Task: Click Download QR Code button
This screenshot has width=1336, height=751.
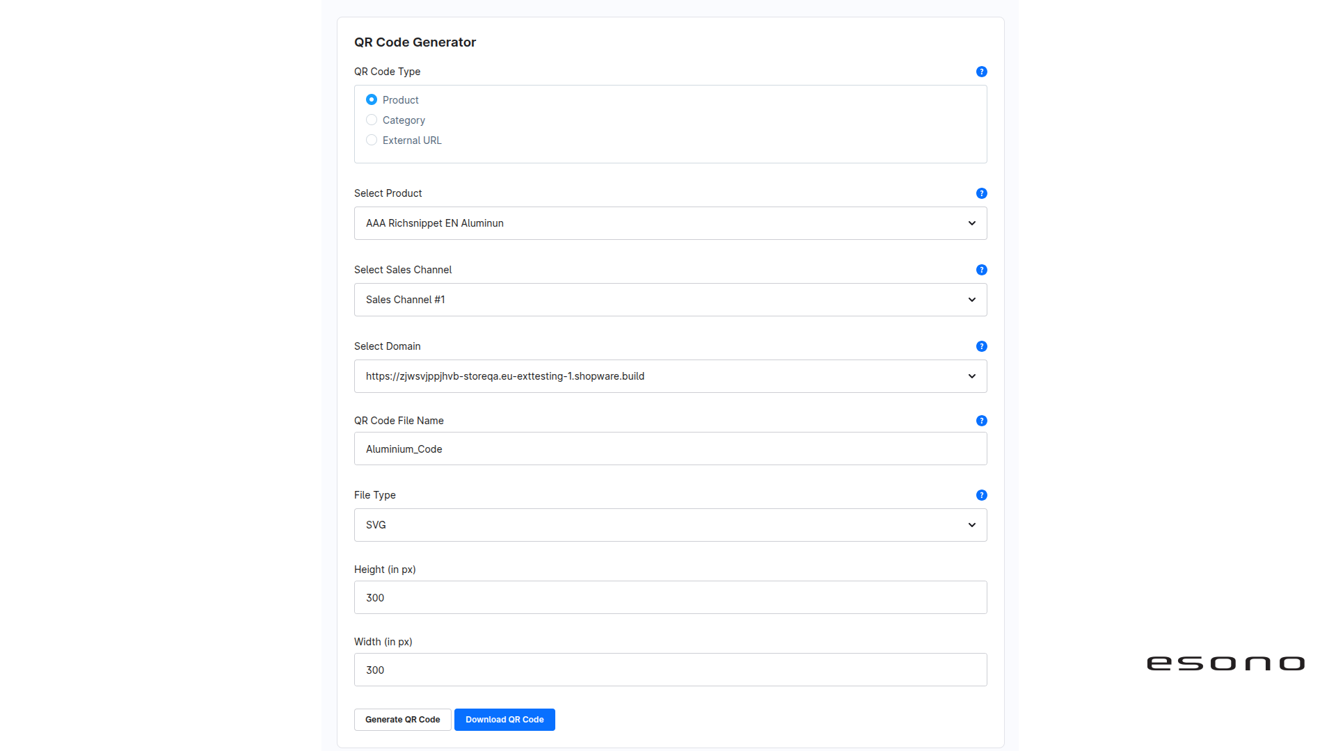Action: [504, 720]
